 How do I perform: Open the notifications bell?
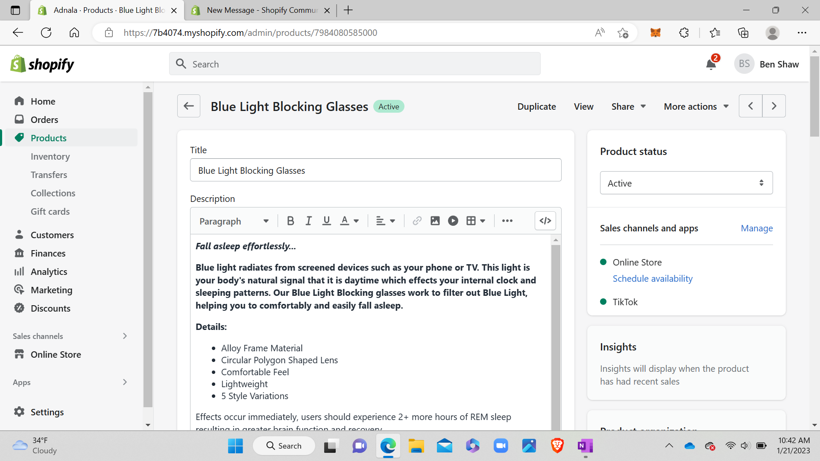click(x=711, y=64)
